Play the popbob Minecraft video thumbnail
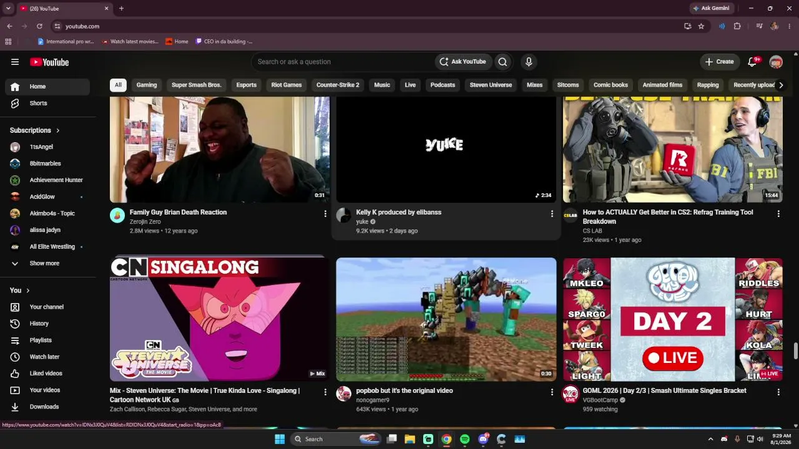799x449 pixels. [446, 319]
